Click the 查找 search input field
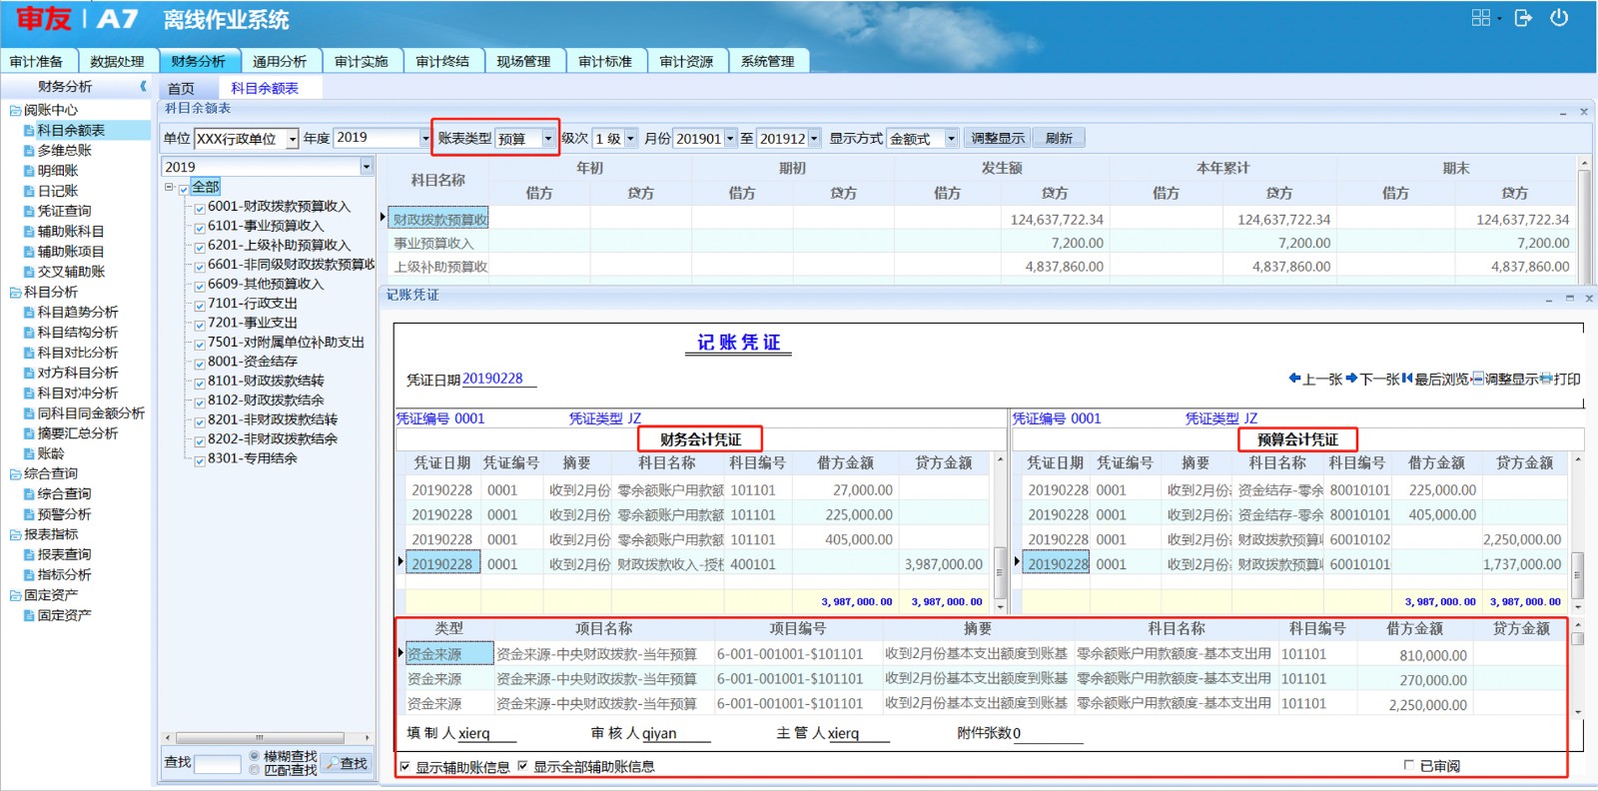The height and width of the screenshot is (791, 1598). pos(218,764)
